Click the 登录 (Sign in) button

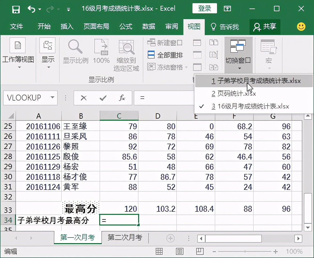tap(204, 8)
